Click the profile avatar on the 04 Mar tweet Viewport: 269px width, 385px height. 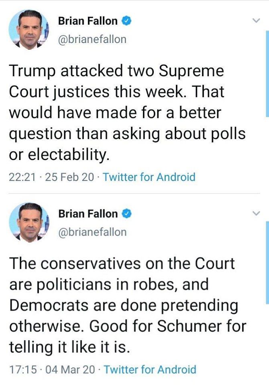[x=29, y=223]
